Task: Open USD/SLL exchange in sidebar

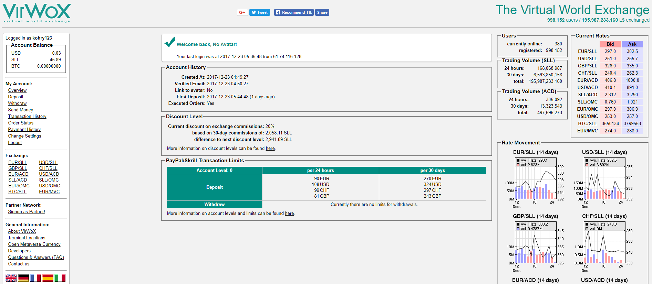Action: point(48,163)
